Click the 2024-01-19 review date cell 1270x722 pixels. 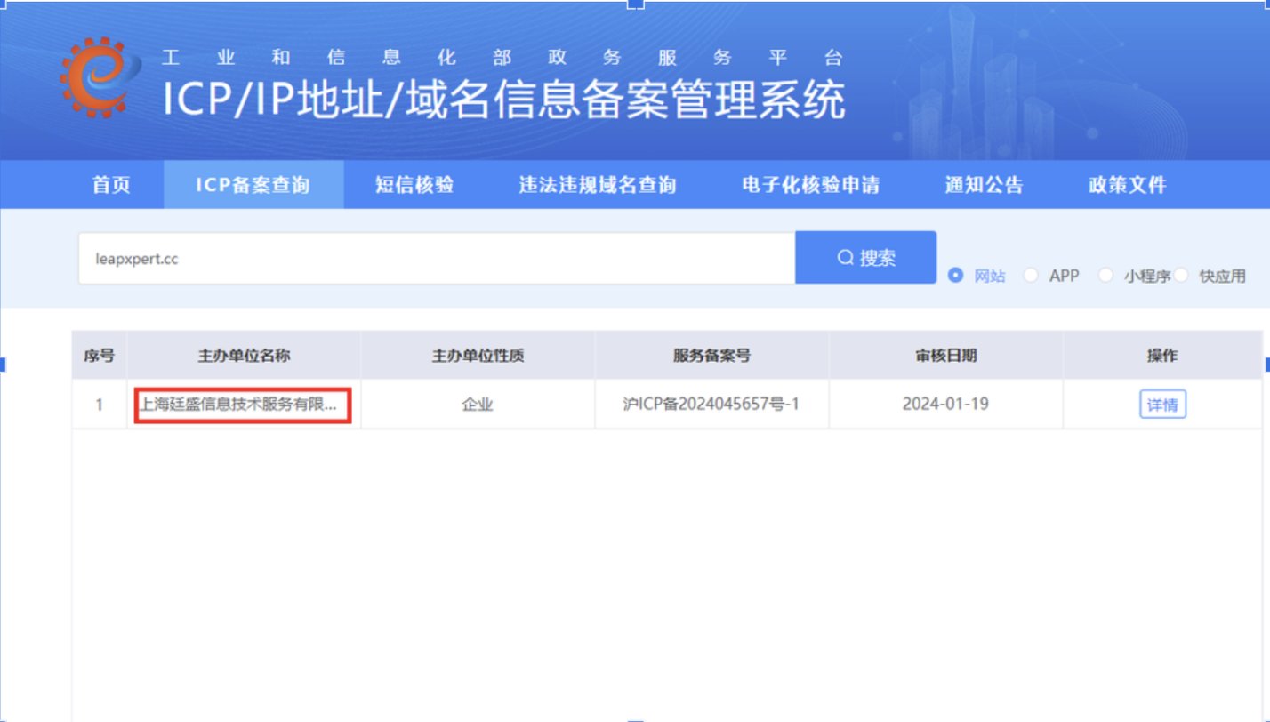point(945,405)
